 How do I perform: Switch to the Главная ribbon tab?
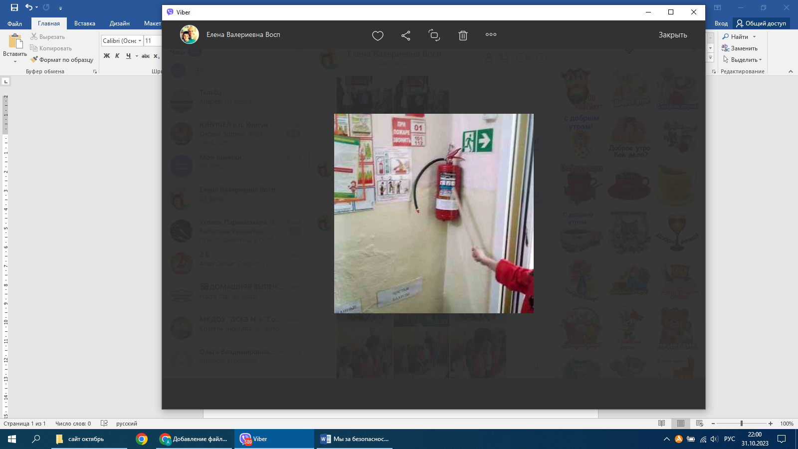tap(49, 23)
